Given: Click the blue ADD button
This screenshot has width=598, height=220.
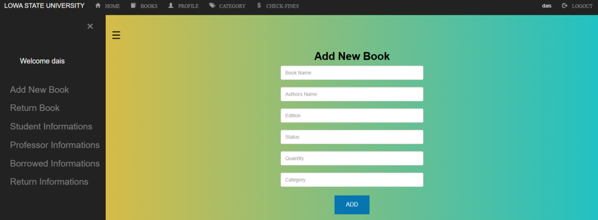Looking at the screenshot, I should click(x=352, y=205).
